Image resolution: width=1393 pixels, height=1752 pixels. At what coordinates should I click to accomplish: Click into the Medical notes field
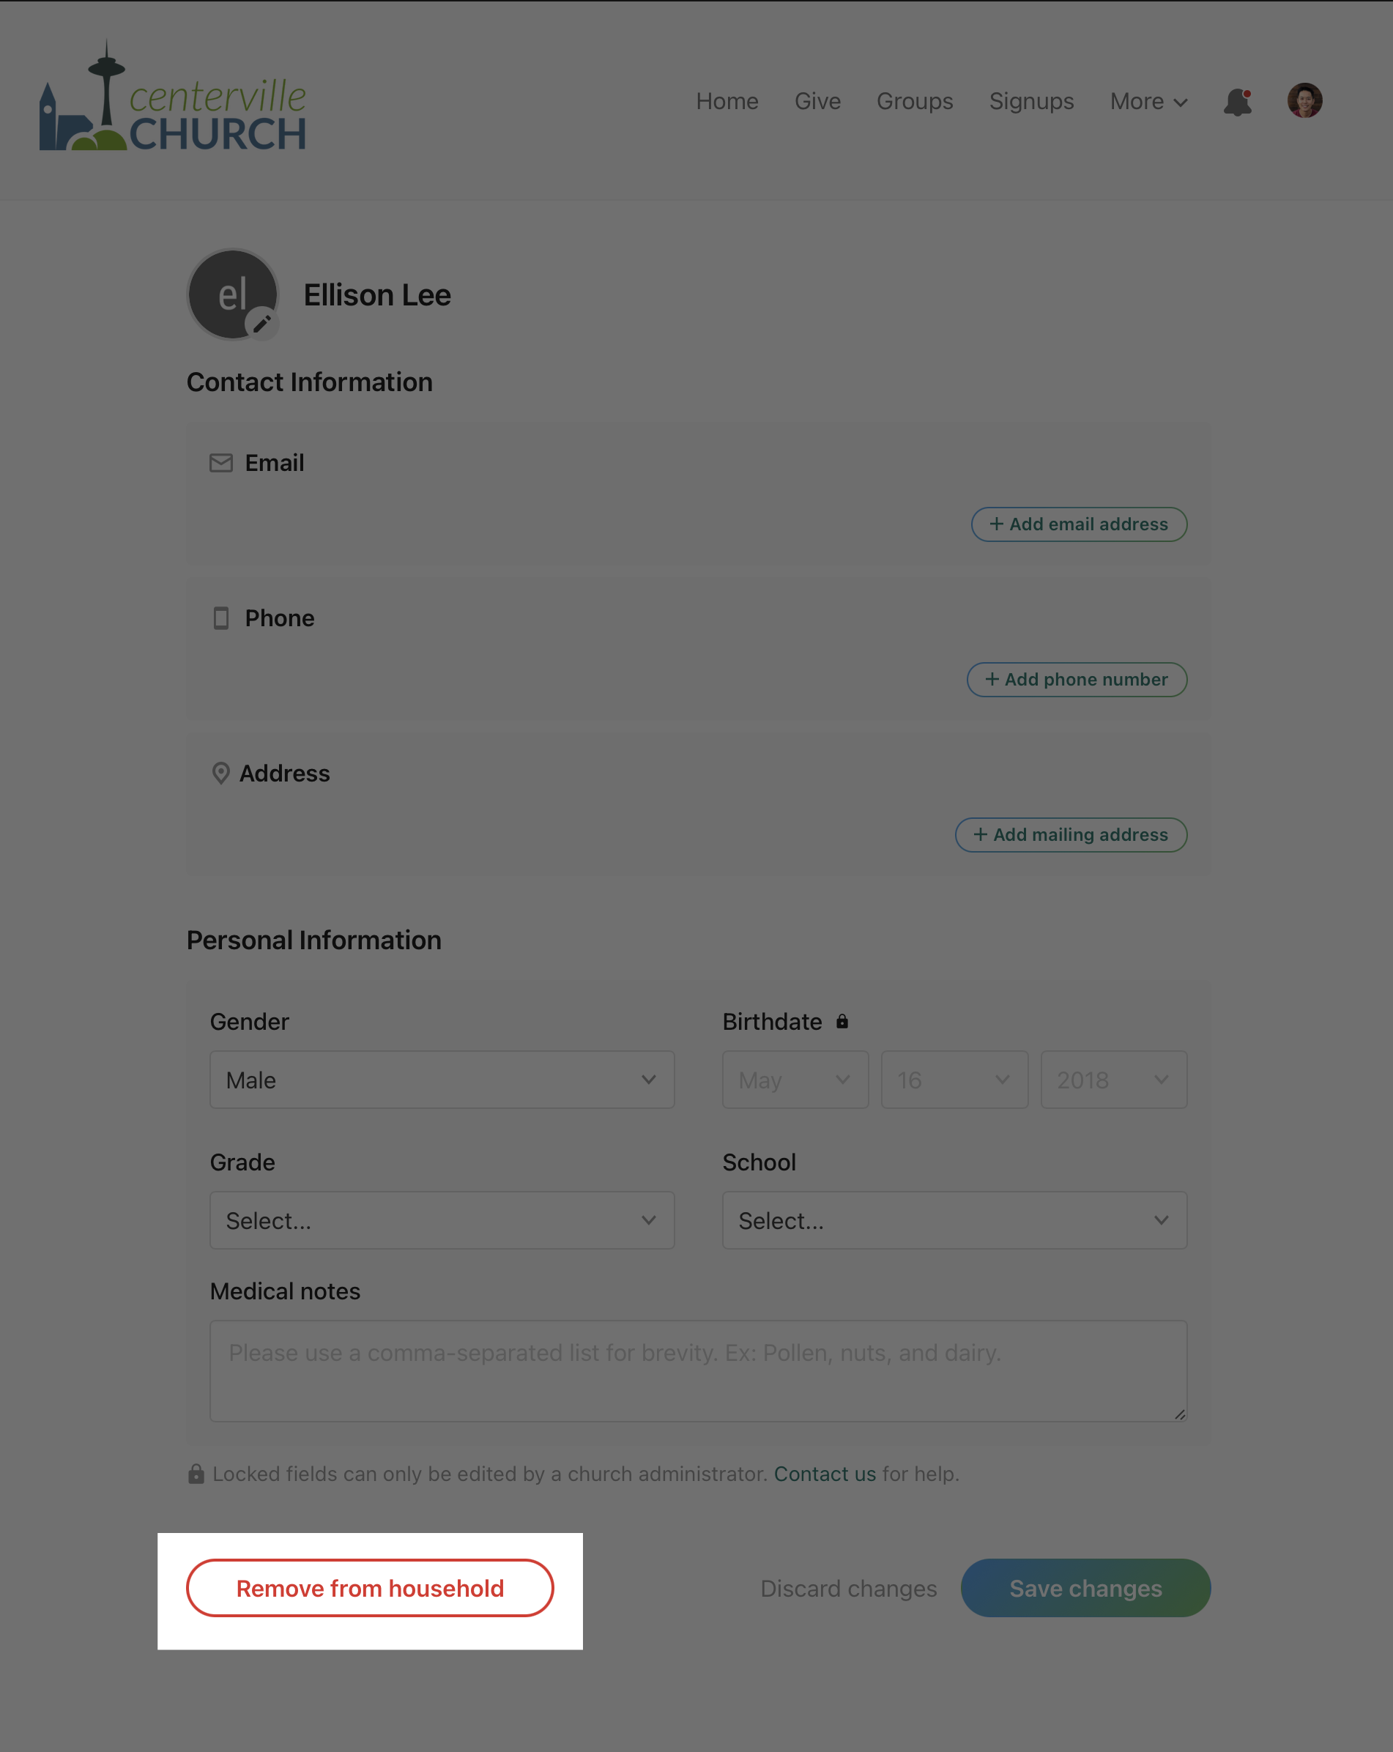coord(697,1371)
